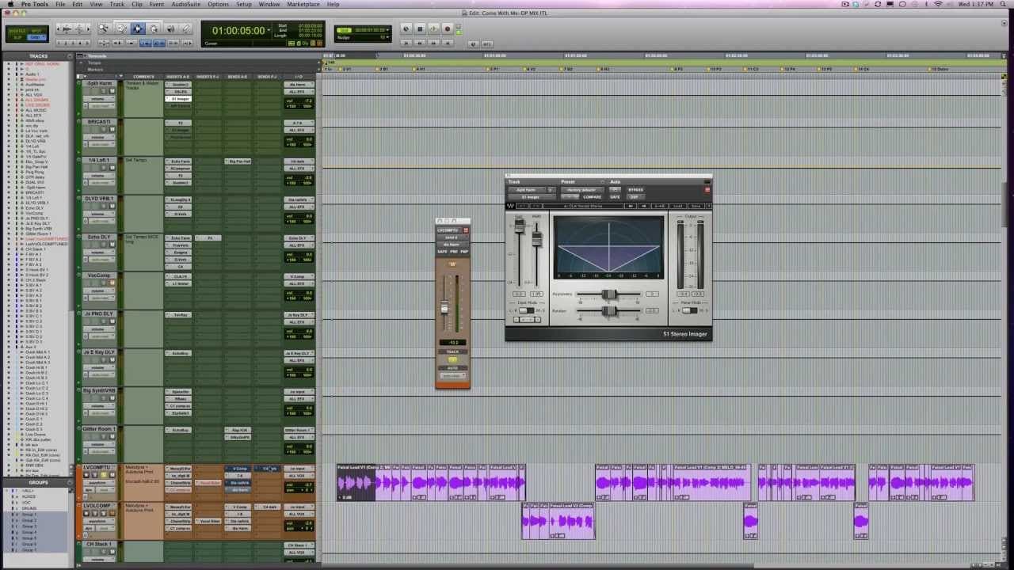Click the Online sync button in transport
The width and height of the screenshot is (1014, 570).
point(406,28)
